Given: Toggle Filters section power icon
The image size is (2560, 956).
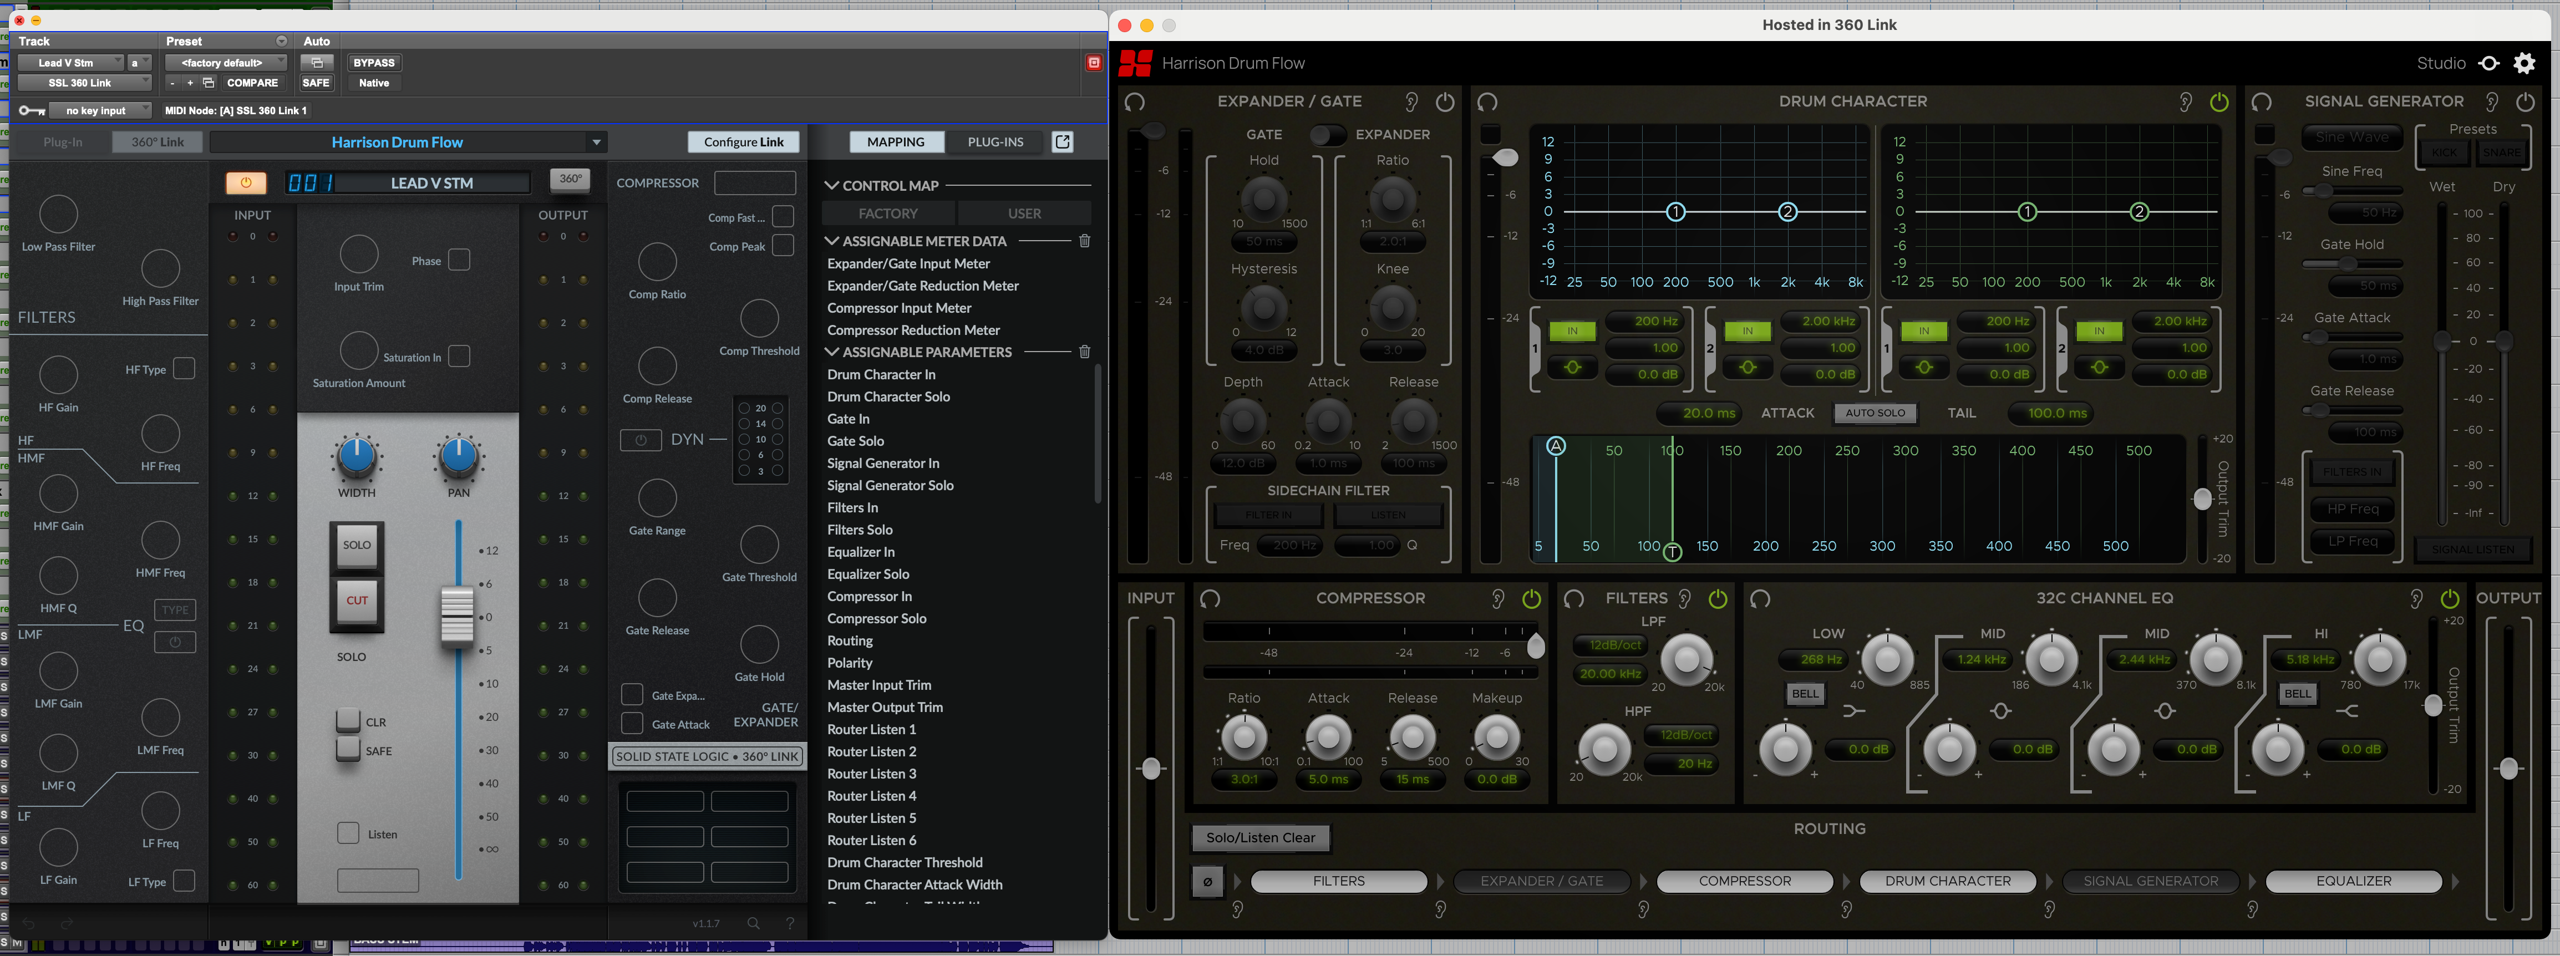Looking at the screenshot, I should coord(1717,598).
